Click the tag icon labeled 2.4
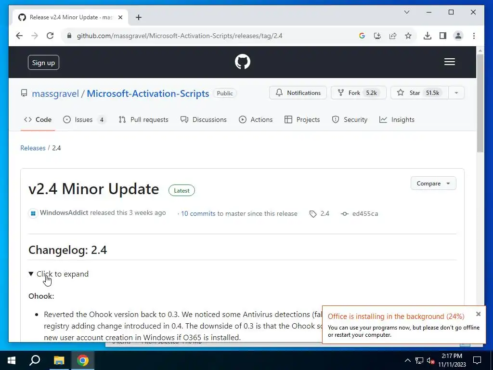493x370 pixels. (x=312, y=214)
